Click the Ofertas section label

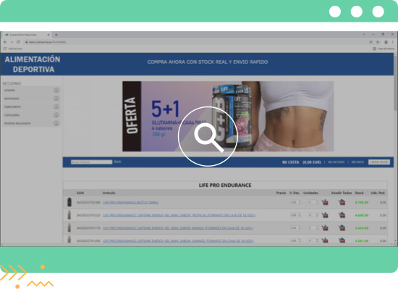[9, 90]
